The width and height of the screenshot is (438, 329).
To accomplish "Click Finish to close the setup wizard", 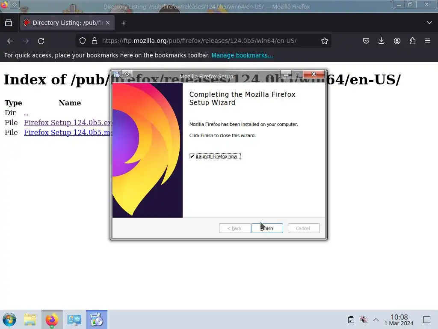I will [267, 228].
